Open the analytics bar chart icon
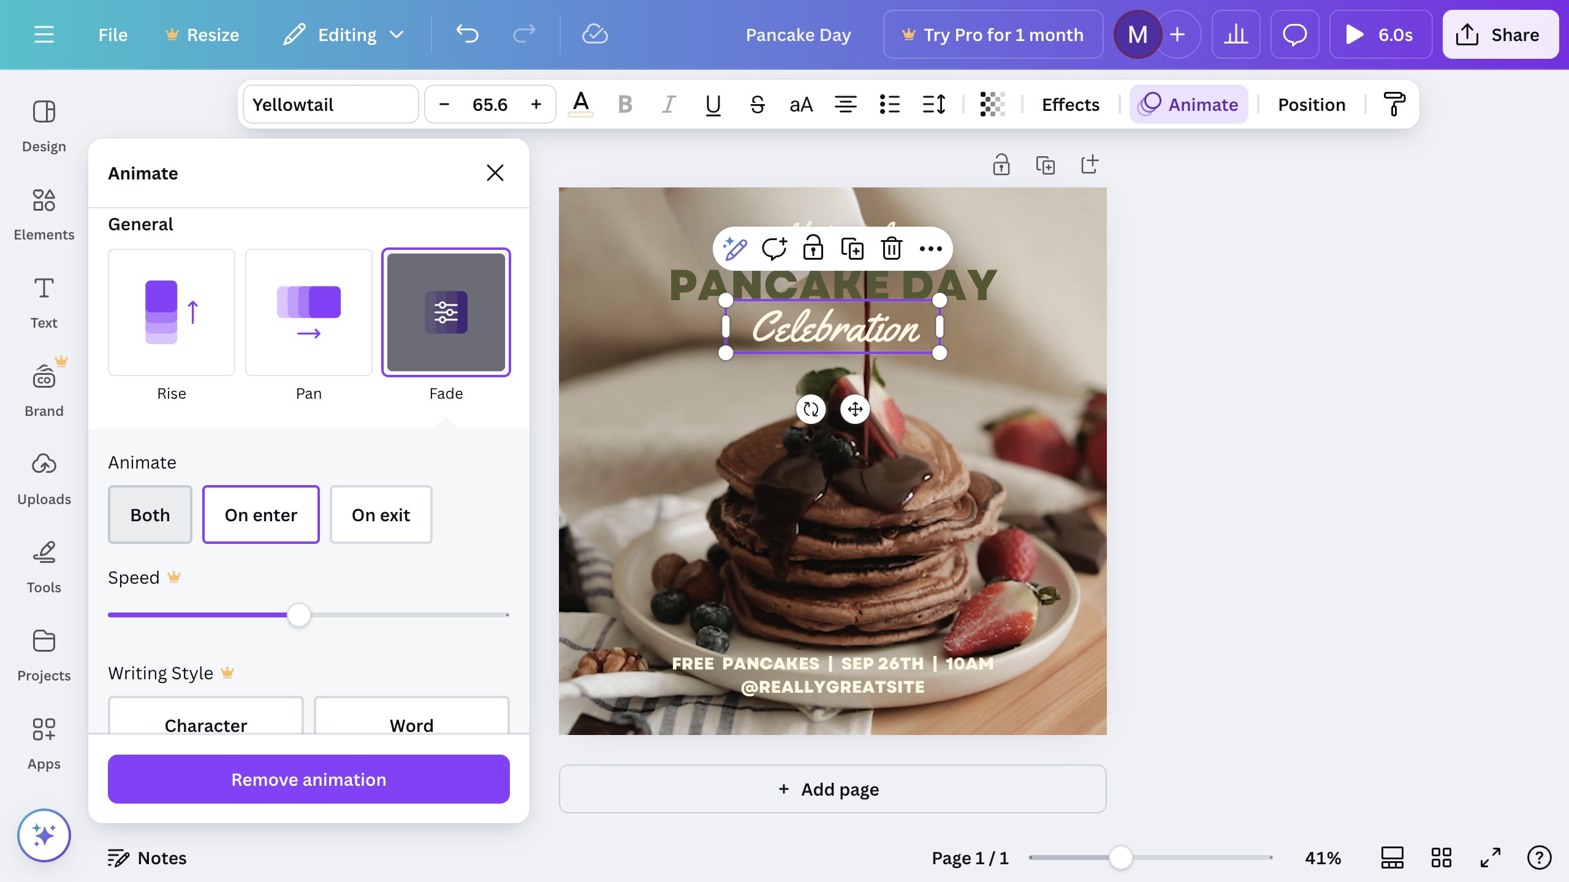 click(x=1236, y=35)
